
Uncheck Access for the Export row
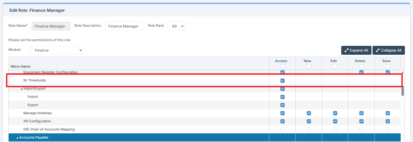(283, 105)
